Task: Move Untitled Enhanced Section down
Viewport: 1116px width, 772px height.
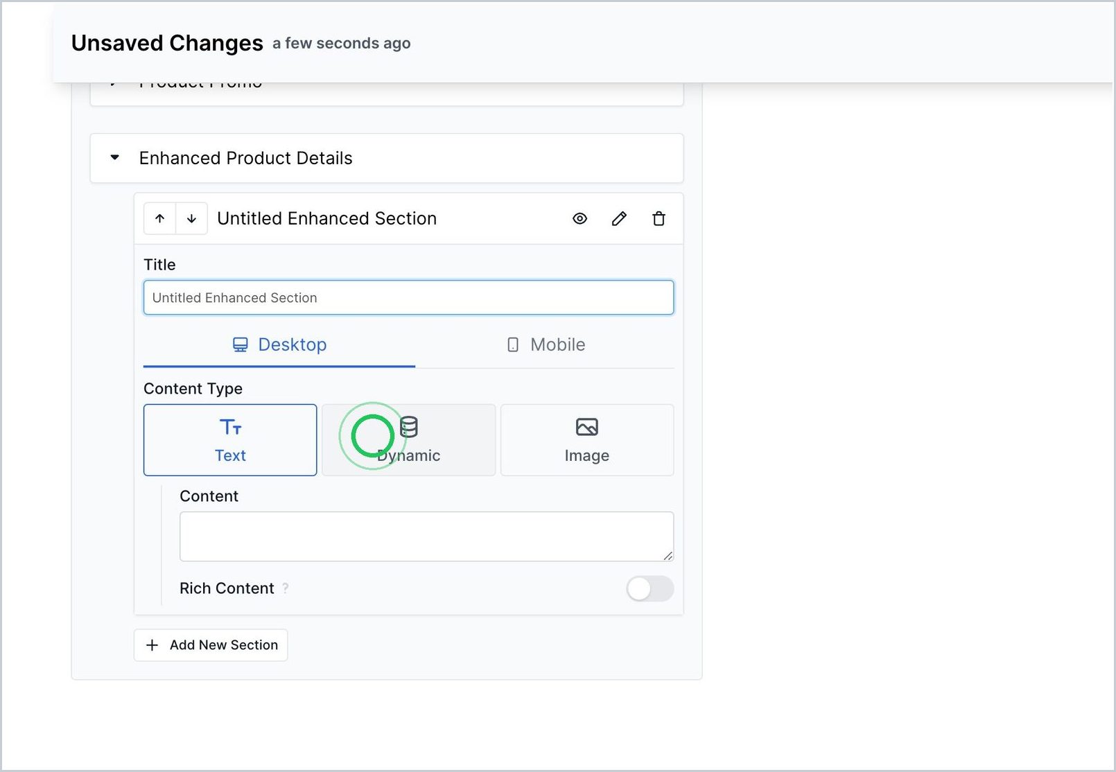Action: coord(192,219)
